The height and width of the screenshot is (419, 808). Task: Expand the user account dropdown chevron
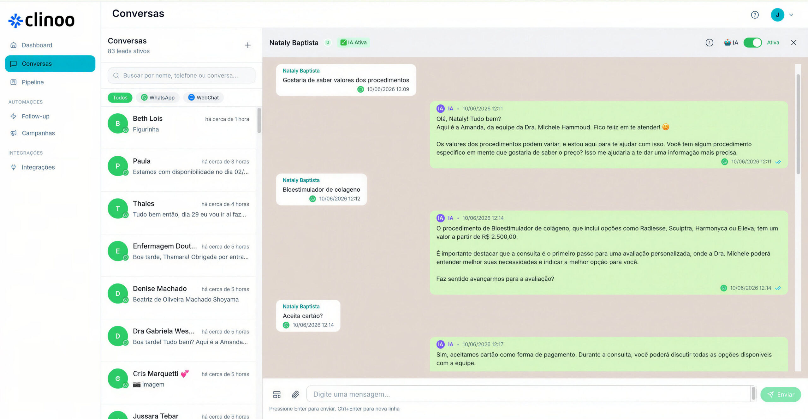(x=791, y=15)
